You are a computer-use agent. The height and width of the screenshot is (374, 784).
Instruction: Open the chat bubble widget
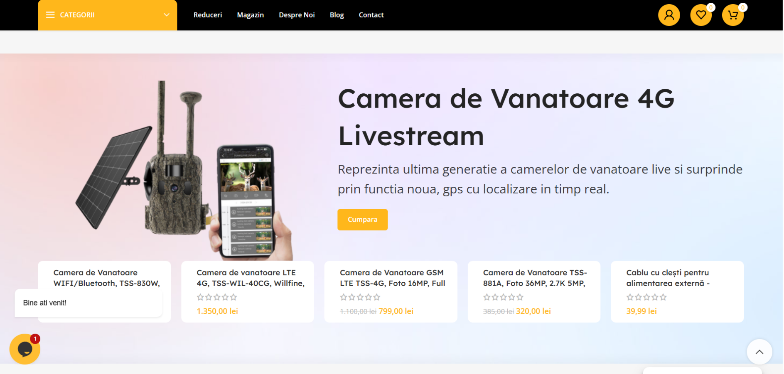pyautogui.click(x=25, y=350)
